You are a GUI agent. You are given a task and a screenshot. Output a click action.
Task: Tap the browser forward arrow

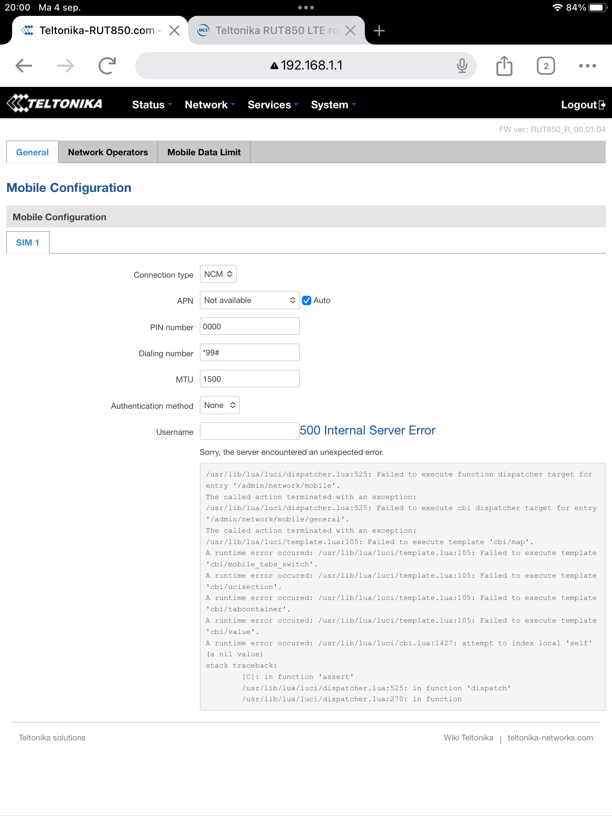[65, 66]
